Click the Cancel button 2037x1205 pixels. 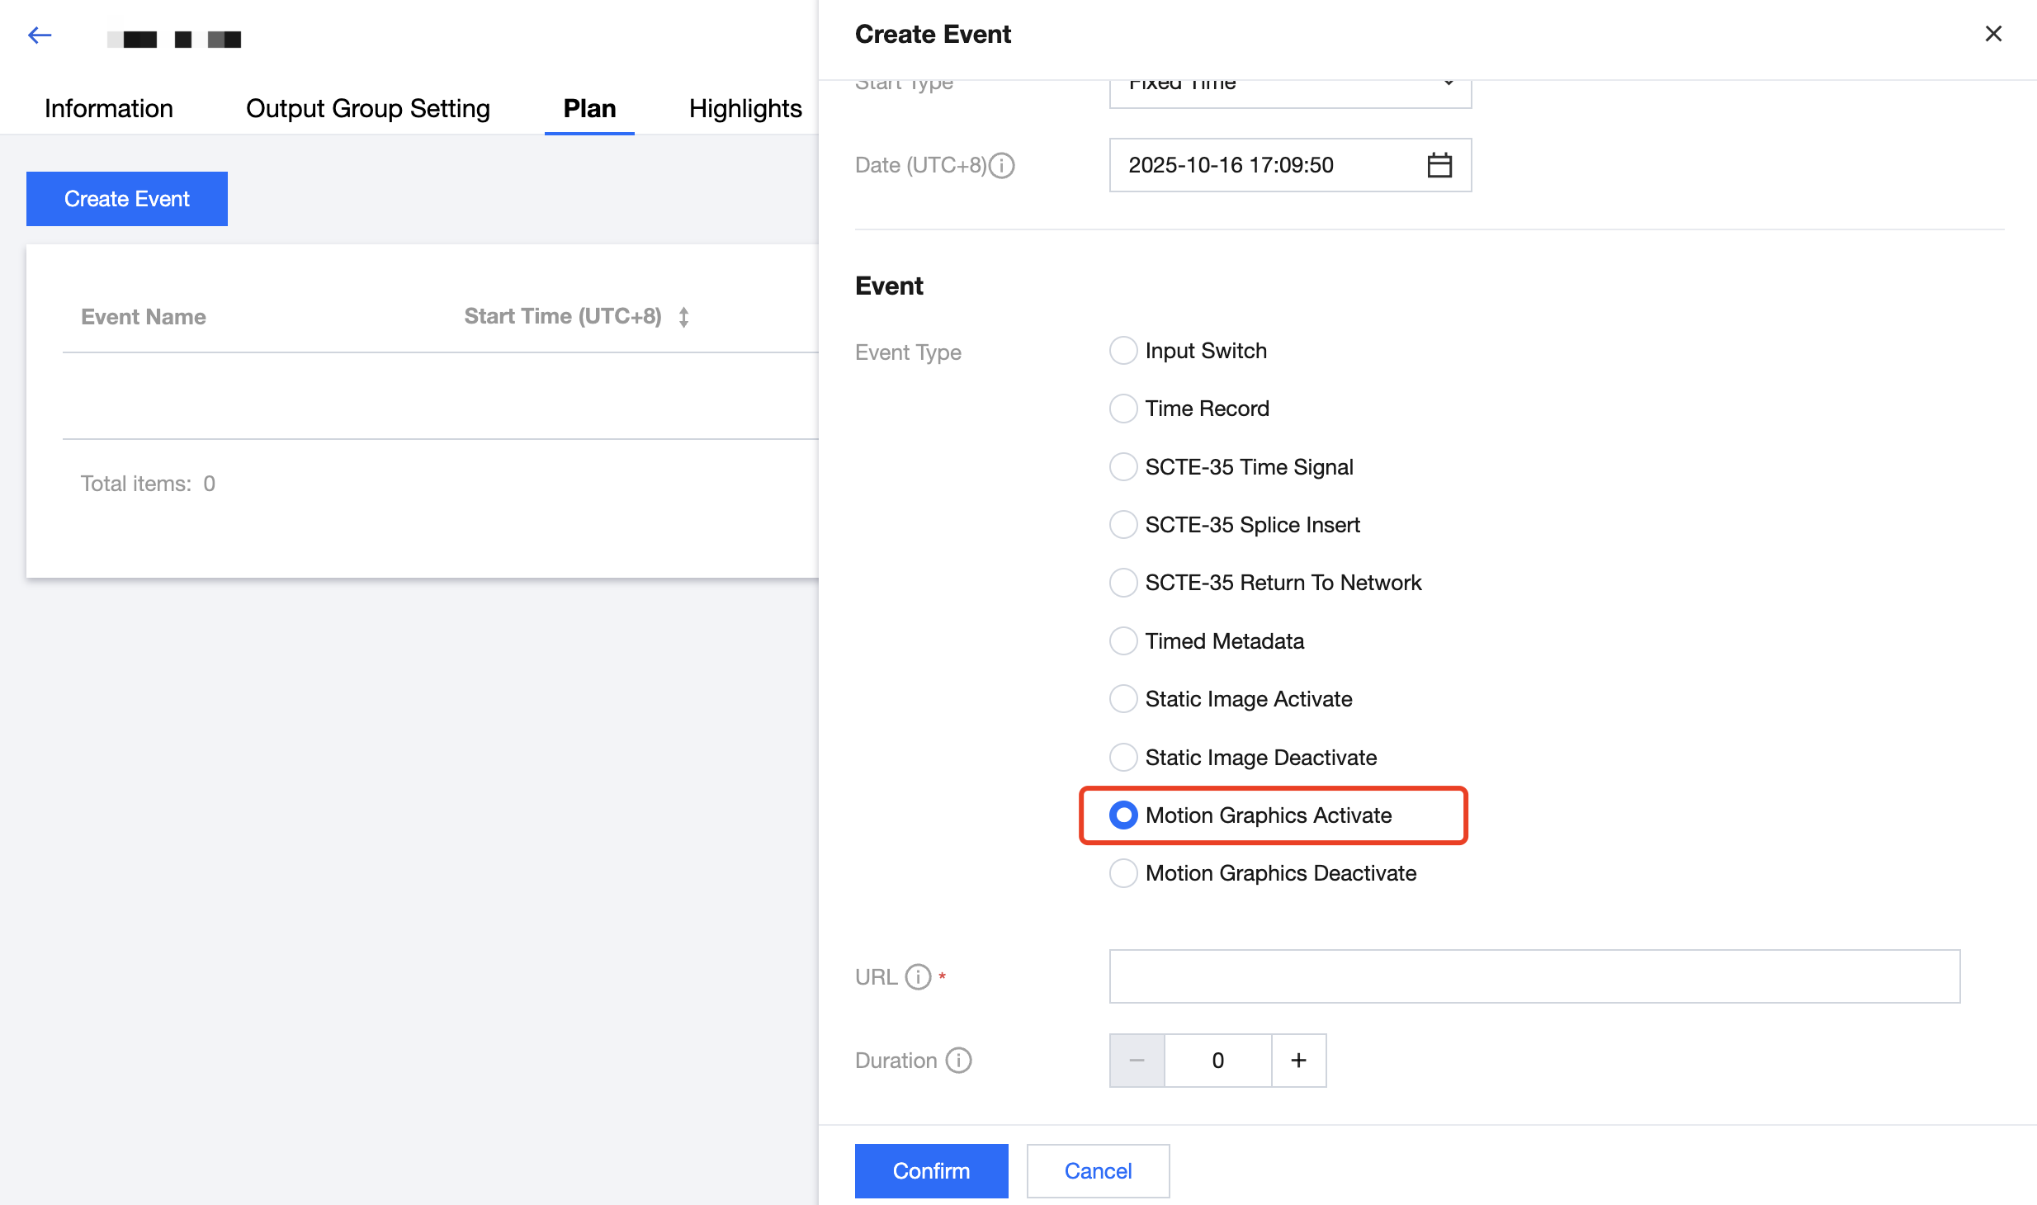pos(1098,1171)
